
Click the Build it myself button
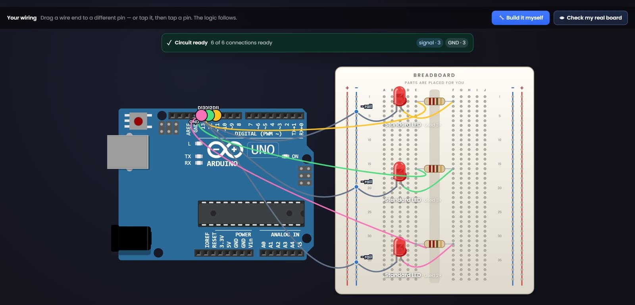tap(520, 18)
